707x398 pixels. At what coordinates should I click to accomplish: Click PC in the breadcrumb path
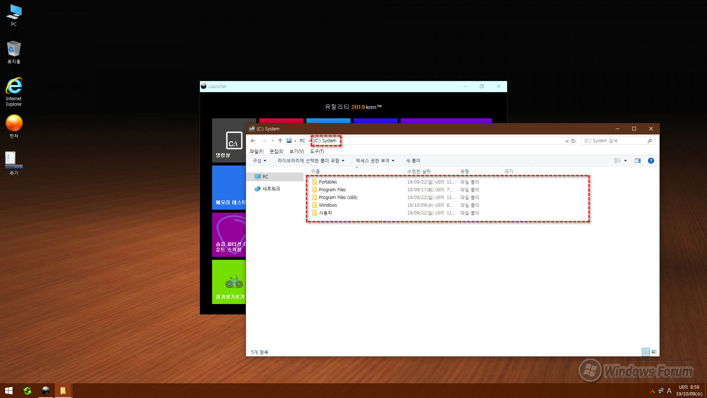(x=302, y=141)
